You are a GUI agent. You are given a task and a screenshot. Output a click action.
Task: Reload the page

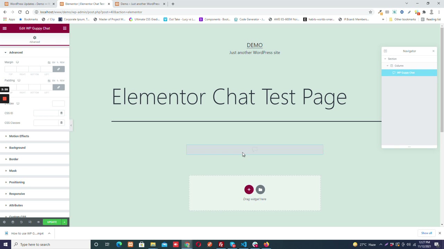tap(20, 12)
